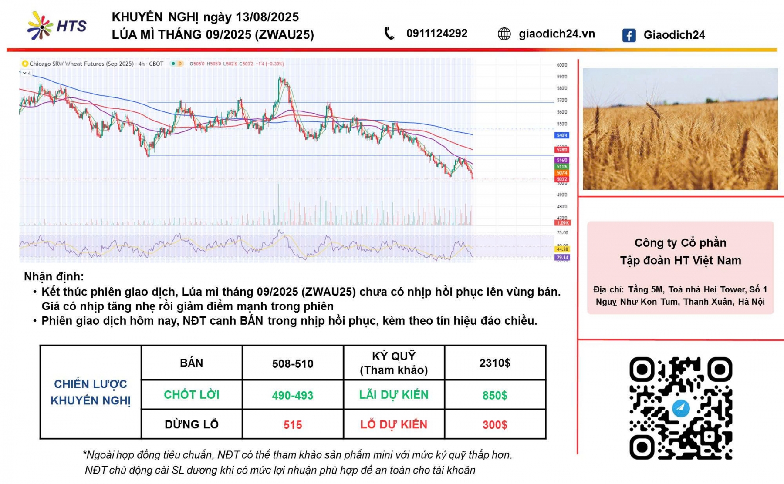This screenshot has width=784, height=484.
Task: Click the orange 507'4 price label
Action: point(562,173)
